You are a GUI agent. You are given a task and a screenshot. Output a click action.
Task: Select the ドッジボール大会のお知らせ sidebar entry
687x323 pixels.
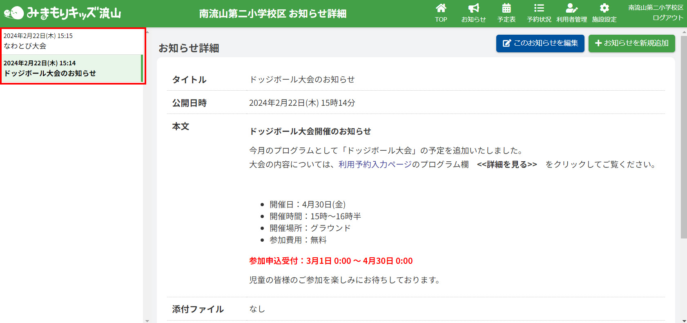pyautogui.click(x=71, y=69)
